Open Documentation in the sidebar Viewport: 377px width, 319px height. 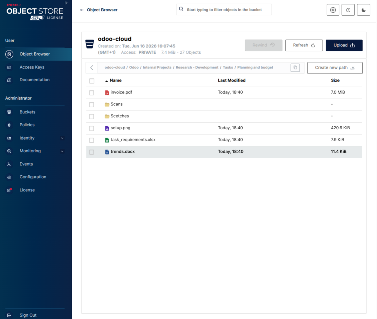(x=35, y=80)
